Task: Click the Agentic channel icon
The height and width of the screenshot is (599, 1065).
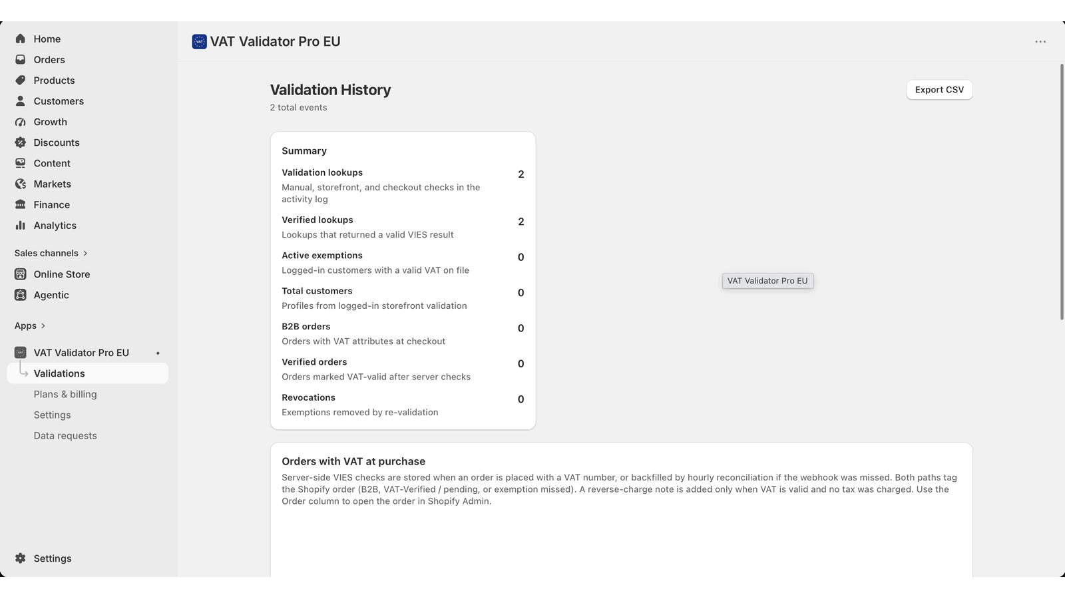Action: [21, 295]
